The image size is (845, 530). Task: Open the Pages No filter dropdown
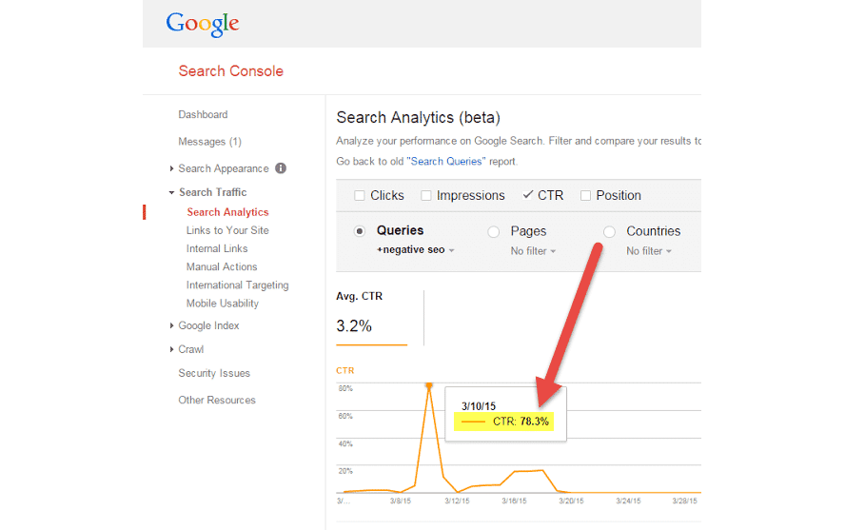[x=533, y=251]
